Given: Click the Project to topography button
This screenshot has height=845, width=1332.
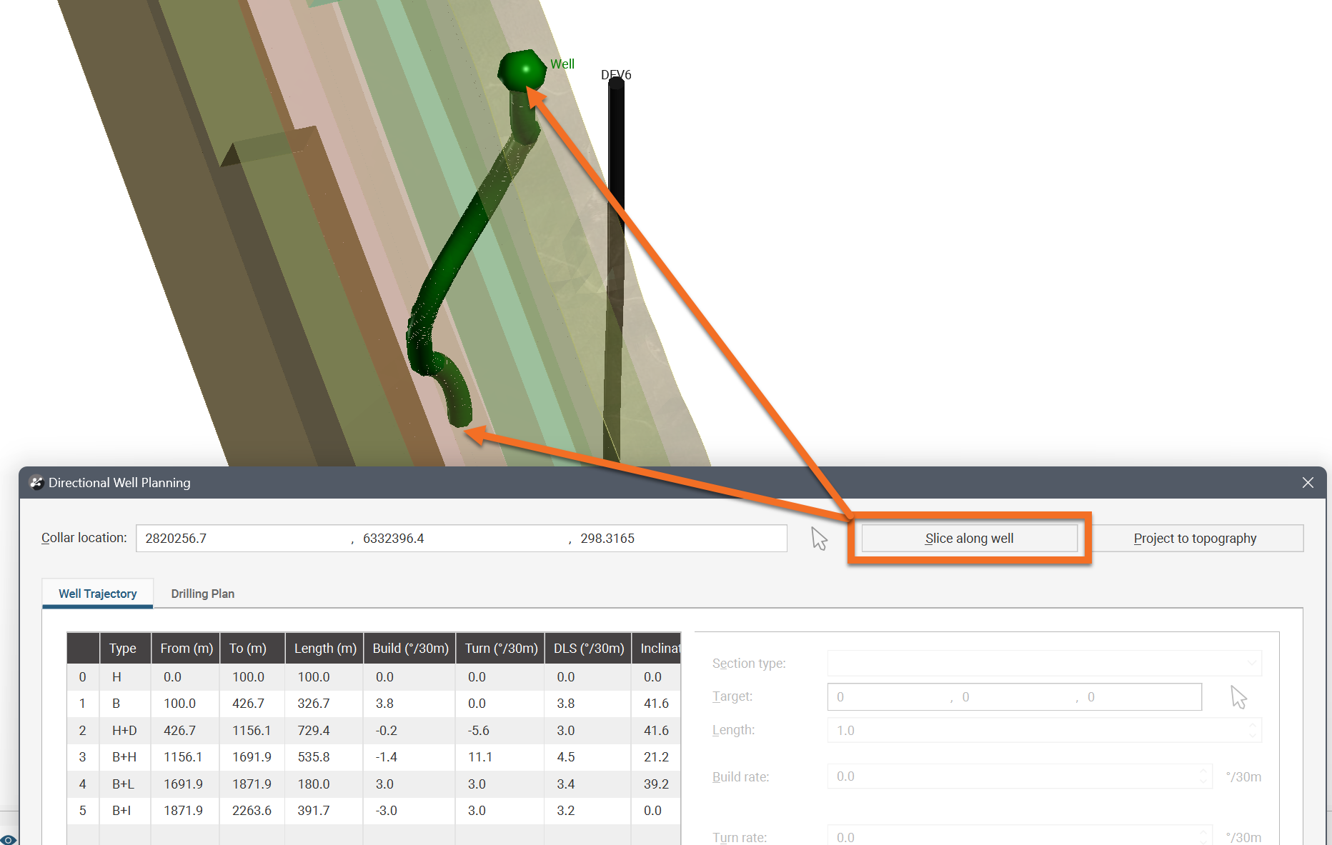Looking at the screenshot, I should pyautogui.click(x=1195, y=538).
